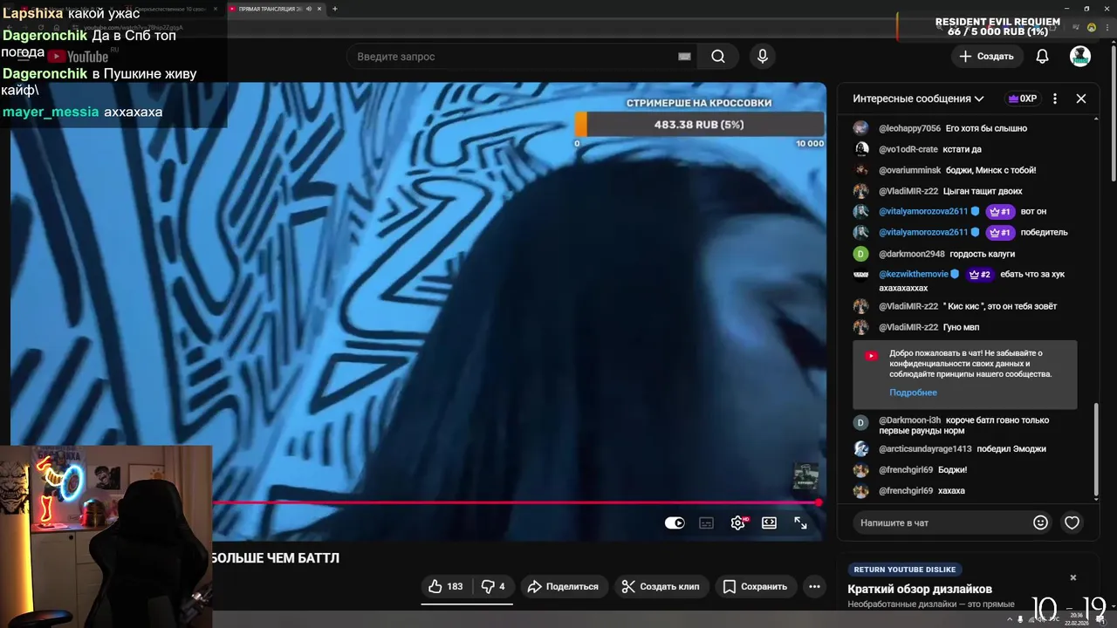Viewport: 1117px width, 628px height.
Task: Send a heart reaction in chat
Action: [x=1072, y=522]
